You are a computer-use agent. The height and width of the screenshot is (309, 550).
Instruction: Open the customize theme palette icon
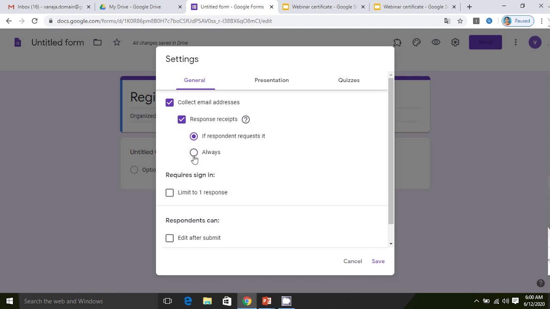click(416, 42)
